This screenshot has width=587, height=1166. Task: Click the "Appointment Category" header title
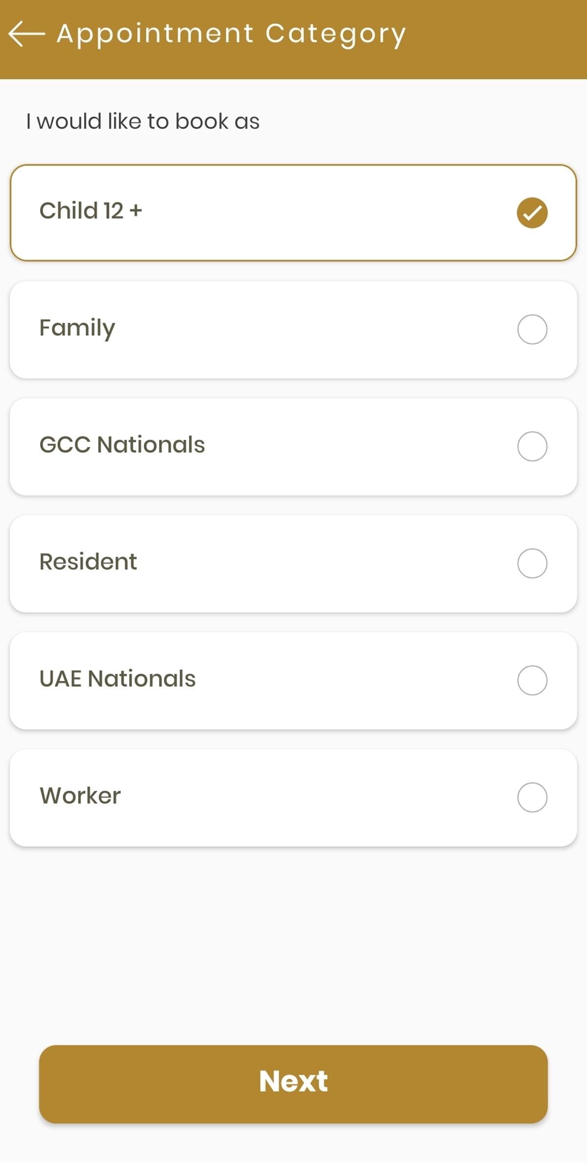(231, 34)
